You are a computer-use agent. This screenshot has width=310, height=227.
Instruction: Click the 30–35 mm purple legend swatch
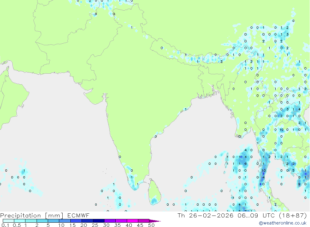pos(110,221)
